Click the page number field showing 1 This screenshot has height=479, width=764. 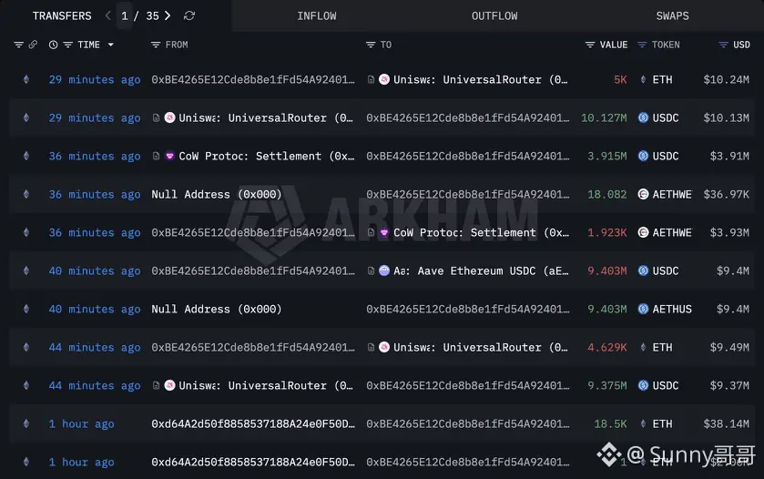point(125,16)
